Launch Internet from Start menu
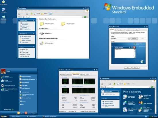 coord(7,77)
